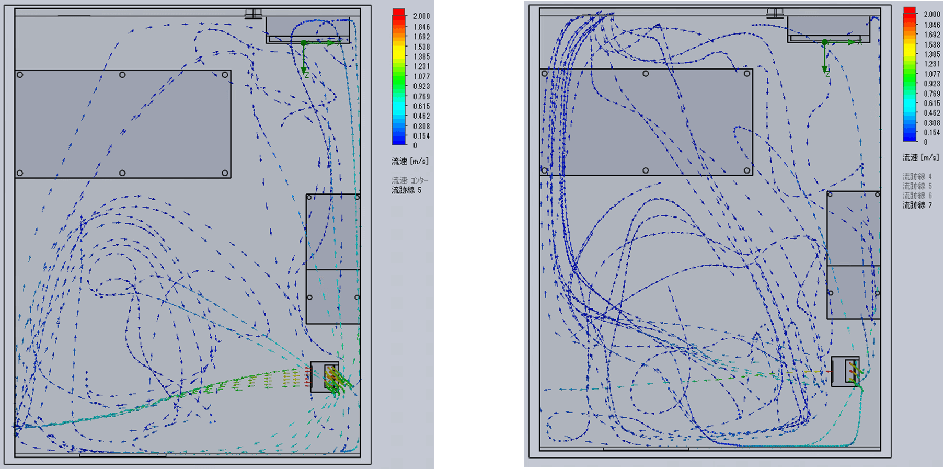Select the small fan box in the right plot
The width and height of the screenshot is (943, 469).
tap(845, 371)
